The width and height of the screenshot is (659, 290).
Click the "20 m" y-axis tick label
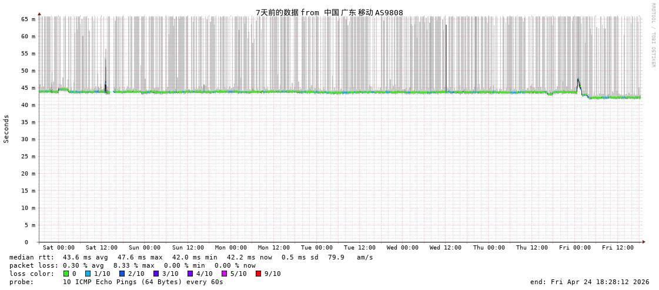pos(28,173)
